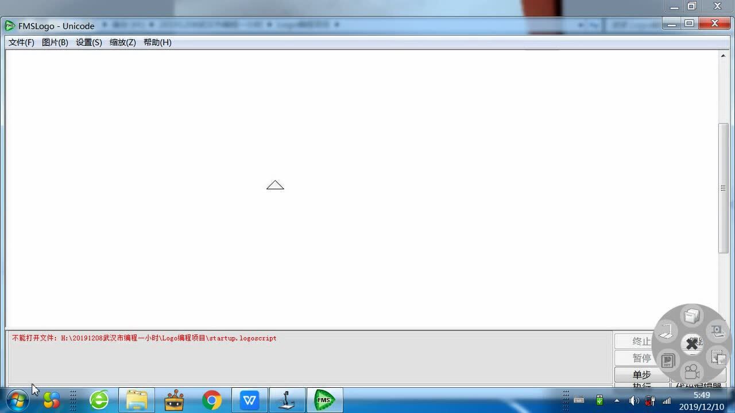Close the radial floating menu with X

(x=693, y=344)
